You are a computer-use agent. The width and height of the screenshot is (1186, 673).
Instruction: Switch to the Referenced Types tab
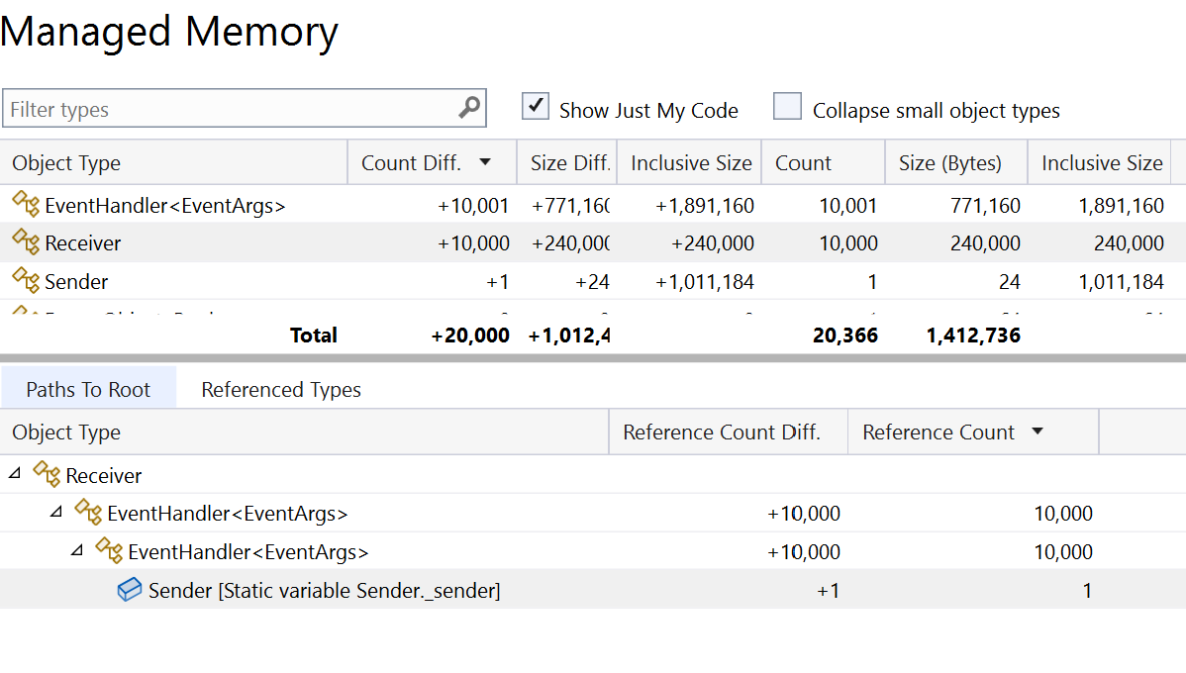coord(280,390)
